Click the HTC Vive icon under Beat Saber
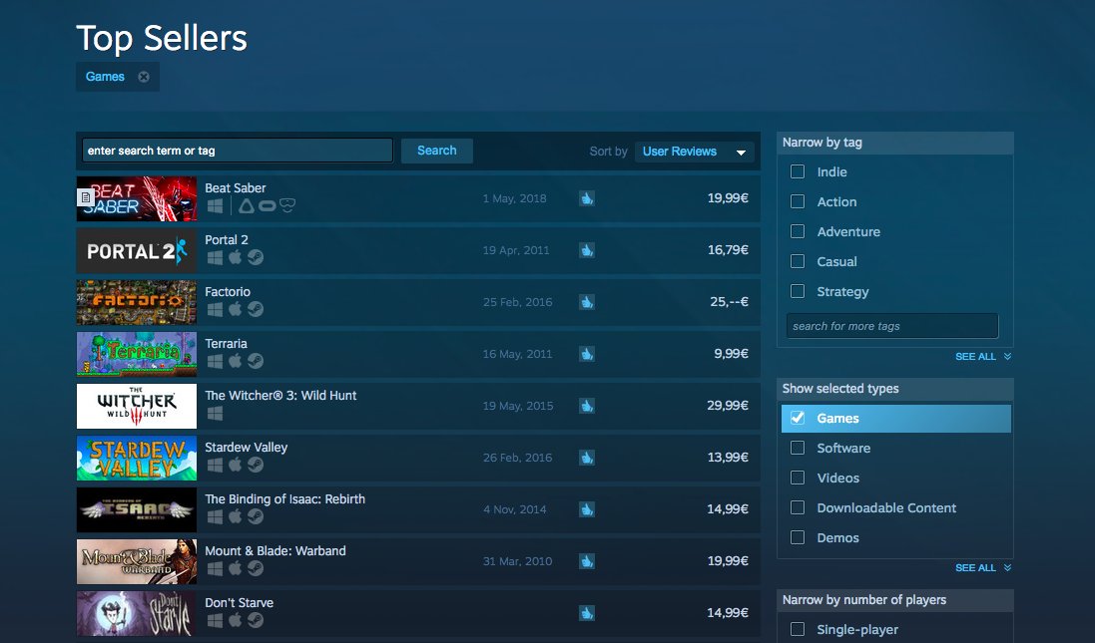 (x=247, y=205)
